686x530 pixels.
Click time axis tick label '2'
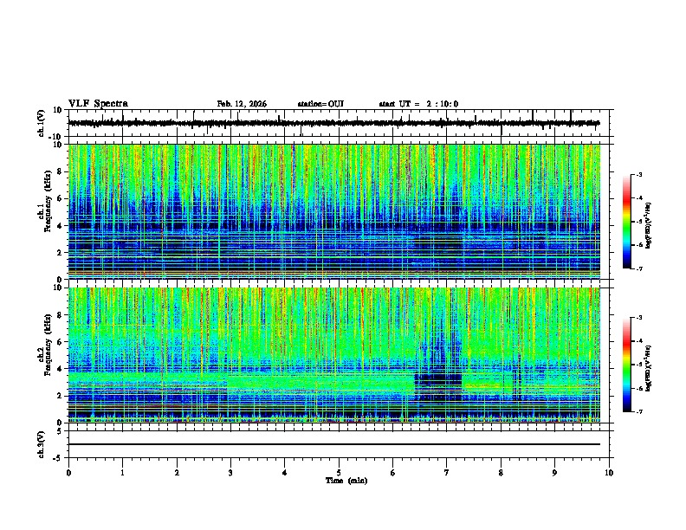[177, 473]
